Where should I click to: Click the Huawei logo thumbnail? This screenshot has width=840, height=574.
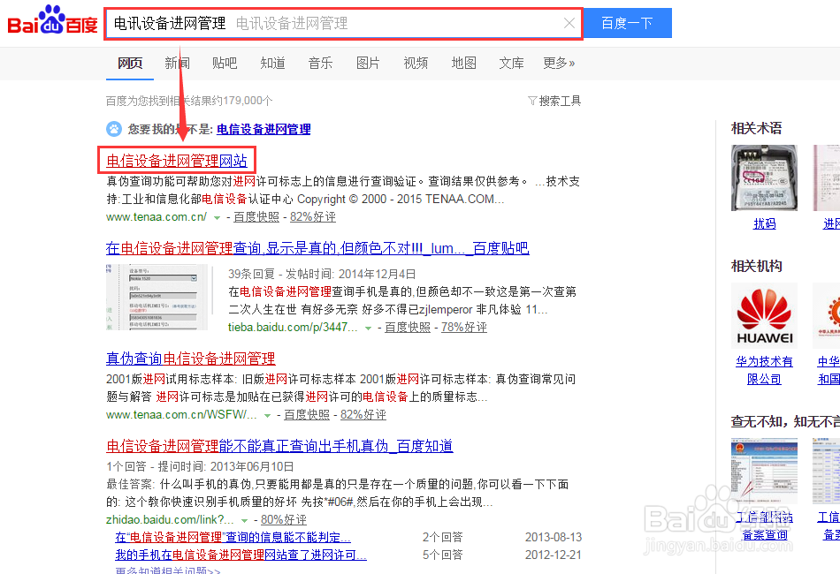pos(764,315)
